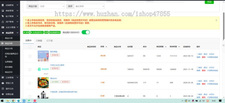Image resolution: width=225 pixels, height=103 pixels.
Task: Open 留言模板 in the sidebar
Action: coord(9,67)
